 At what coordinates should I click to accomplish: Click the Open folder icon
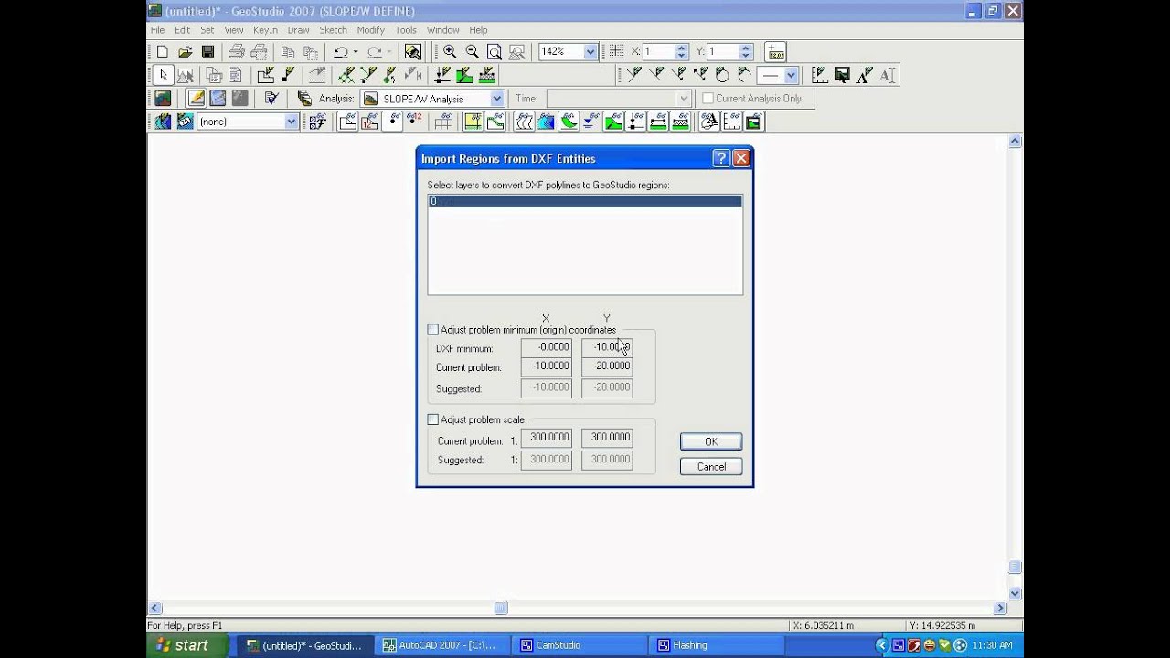185,52
